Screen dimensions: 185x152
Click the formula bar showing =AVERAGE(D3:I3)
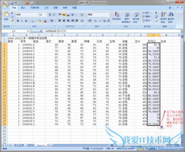click(112, 31)
